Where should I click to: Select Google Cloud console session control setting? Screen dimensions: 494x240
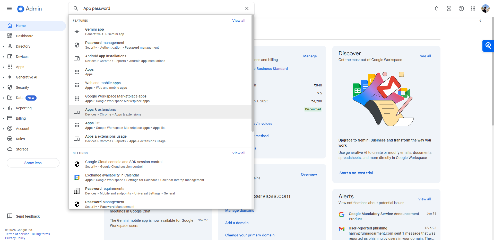pyautogui.click(x=160, y=164)
